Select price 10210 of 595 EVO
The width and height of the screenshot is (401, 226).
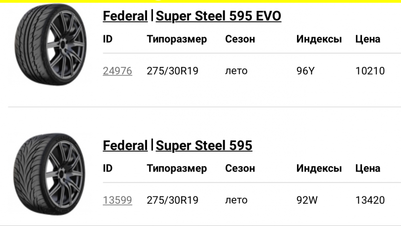pos(370,71)
